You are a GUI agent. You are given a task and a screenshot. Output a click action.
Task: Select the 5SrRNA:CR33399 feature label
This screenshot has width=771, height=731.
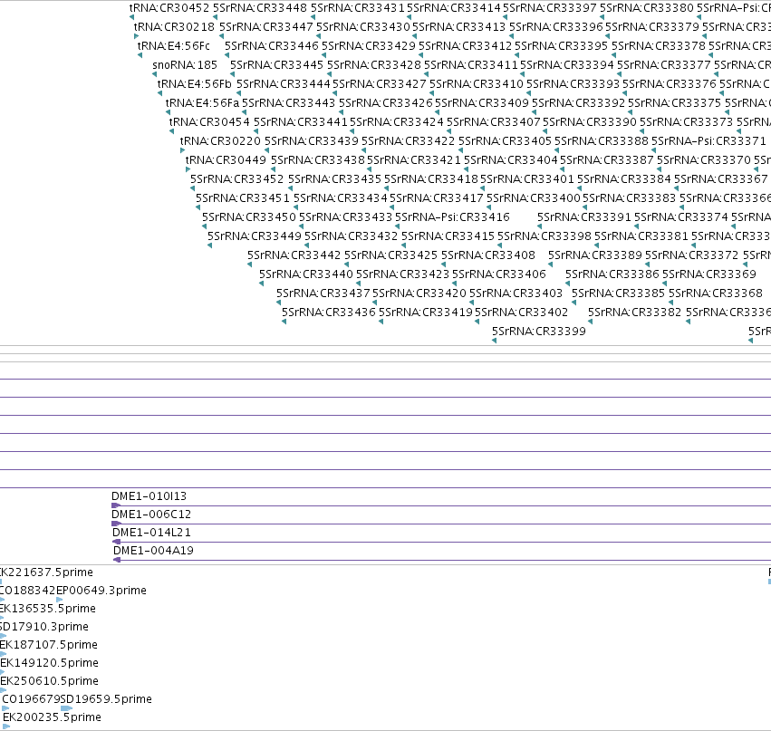[539, 332]
